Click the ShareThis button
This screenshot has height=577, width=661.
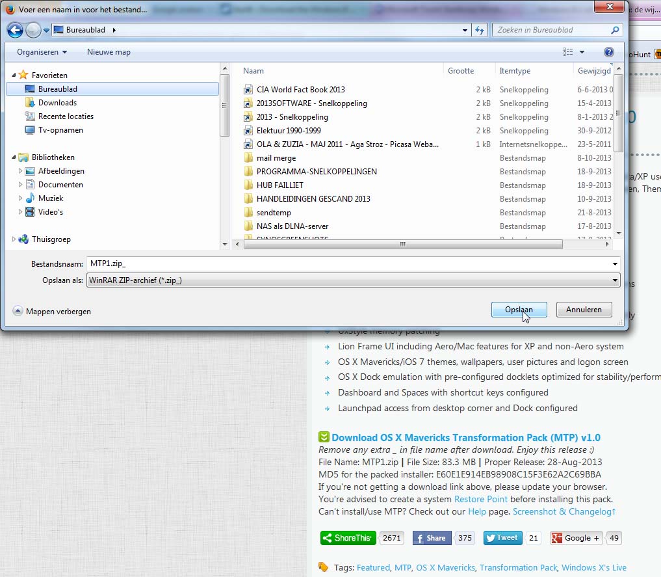click(x=348, y=538)
